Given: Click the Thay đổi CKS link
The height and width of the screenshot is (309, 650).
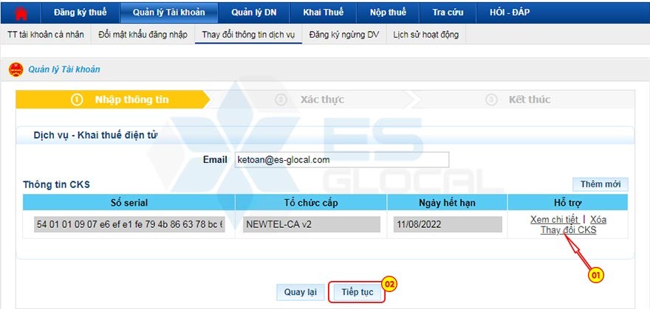Looking at the screenshot, I should [x=568, y=230].
